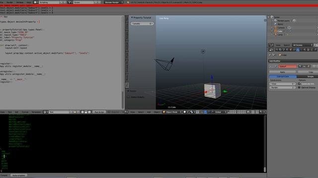Click the Render subdivisions slider
Viewport: 318px width, 178px height.
pyautogui.click(x=283, y=88)
